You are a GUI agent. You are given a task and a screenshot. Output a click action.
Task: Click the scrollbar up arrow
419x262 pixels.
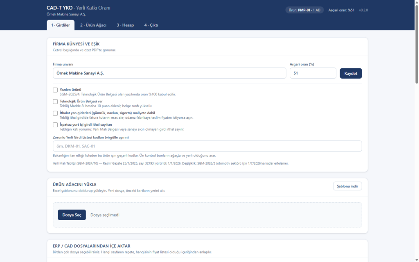click(417, 2)
